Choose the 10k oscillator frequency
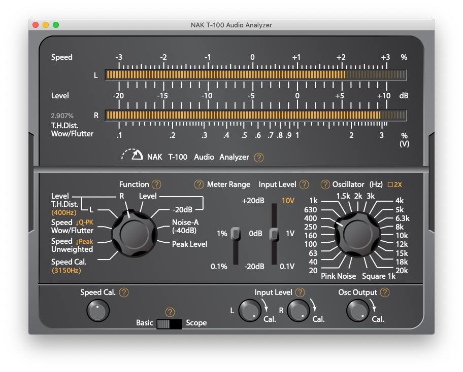 pos(402,236)
